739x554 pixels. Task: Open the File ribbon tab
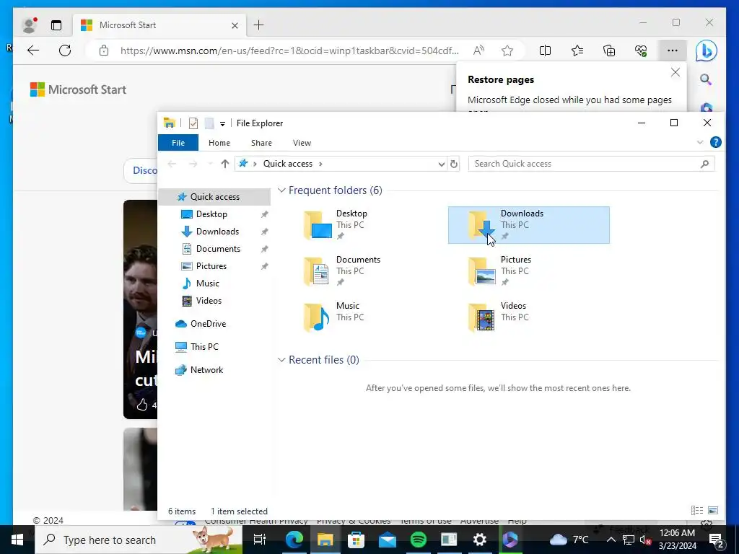coord(178,143)
